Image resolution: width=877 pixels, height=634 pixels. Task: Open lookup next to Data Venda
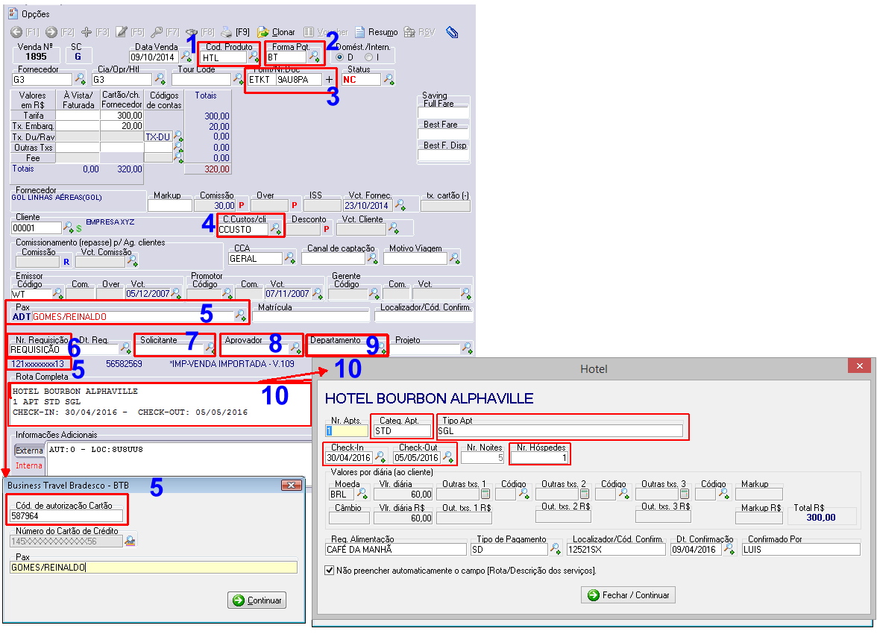pos(186,57)
